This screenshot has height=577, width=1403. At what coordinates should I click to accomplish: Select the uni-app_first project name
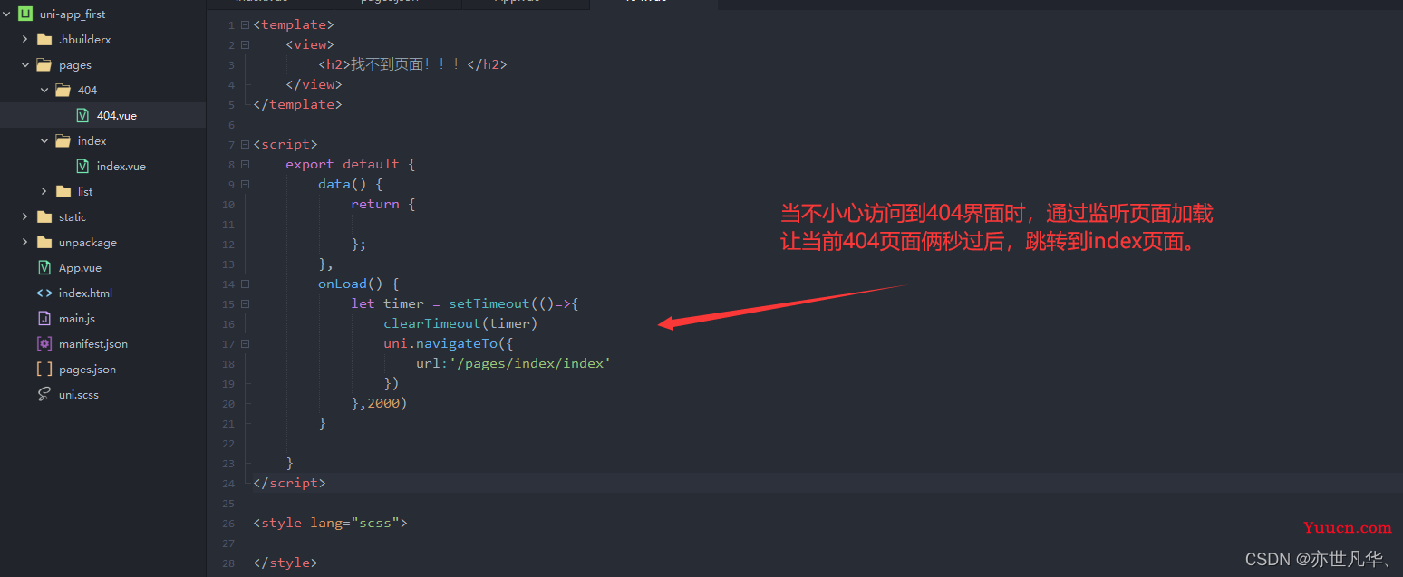tap(73, 14)
